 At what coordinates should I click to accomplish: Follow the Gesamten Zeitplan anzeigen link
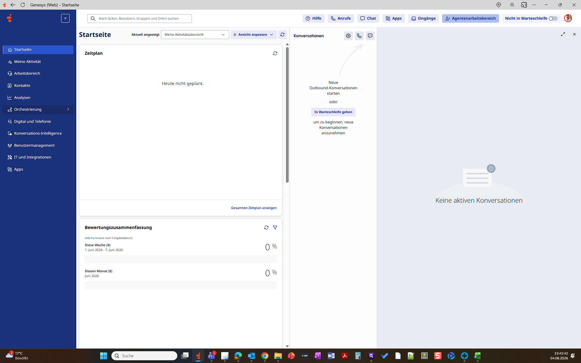point(254,208)
